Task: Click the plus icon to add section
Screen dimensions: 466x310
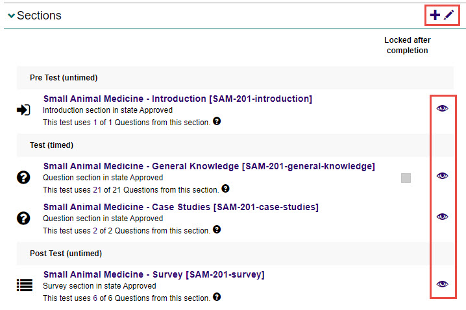Action: coord(435,16)
